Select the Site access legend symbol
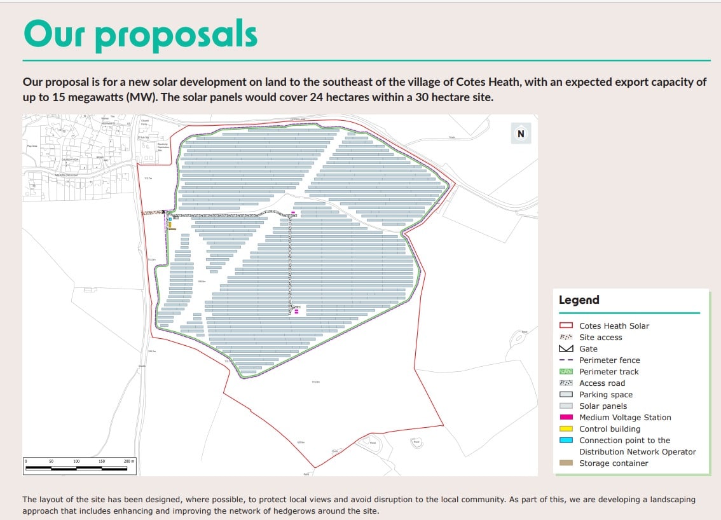 pos(566,337)
